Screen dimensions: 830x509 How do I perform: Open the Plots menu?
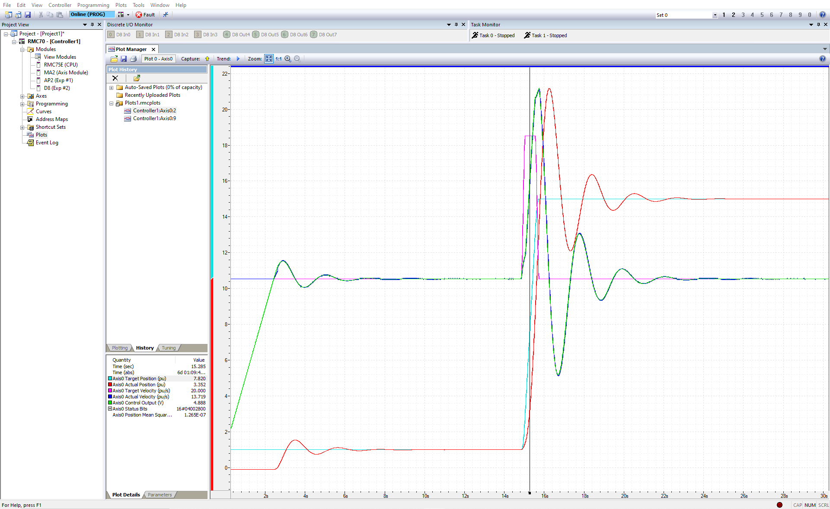(121, 5)
